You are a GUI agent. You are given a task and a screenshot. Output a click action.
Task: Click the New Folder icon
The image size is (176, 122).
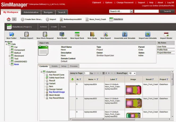[11, 34]
